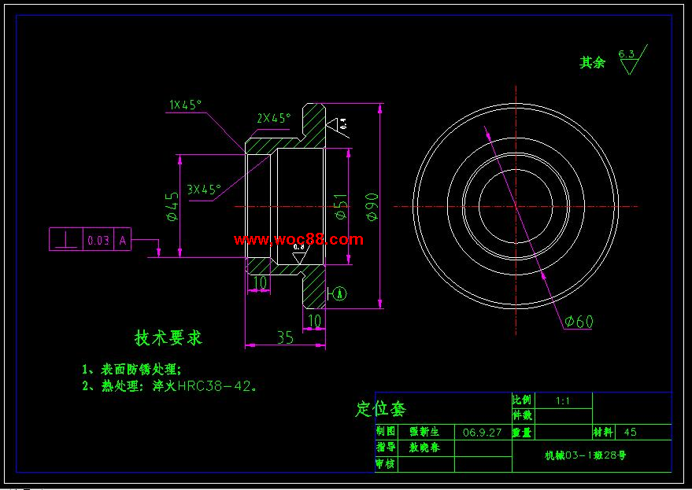Select the 6.3 roughness value
The width and height of the screenshot is (692, 490).
(x=626, y=53)
